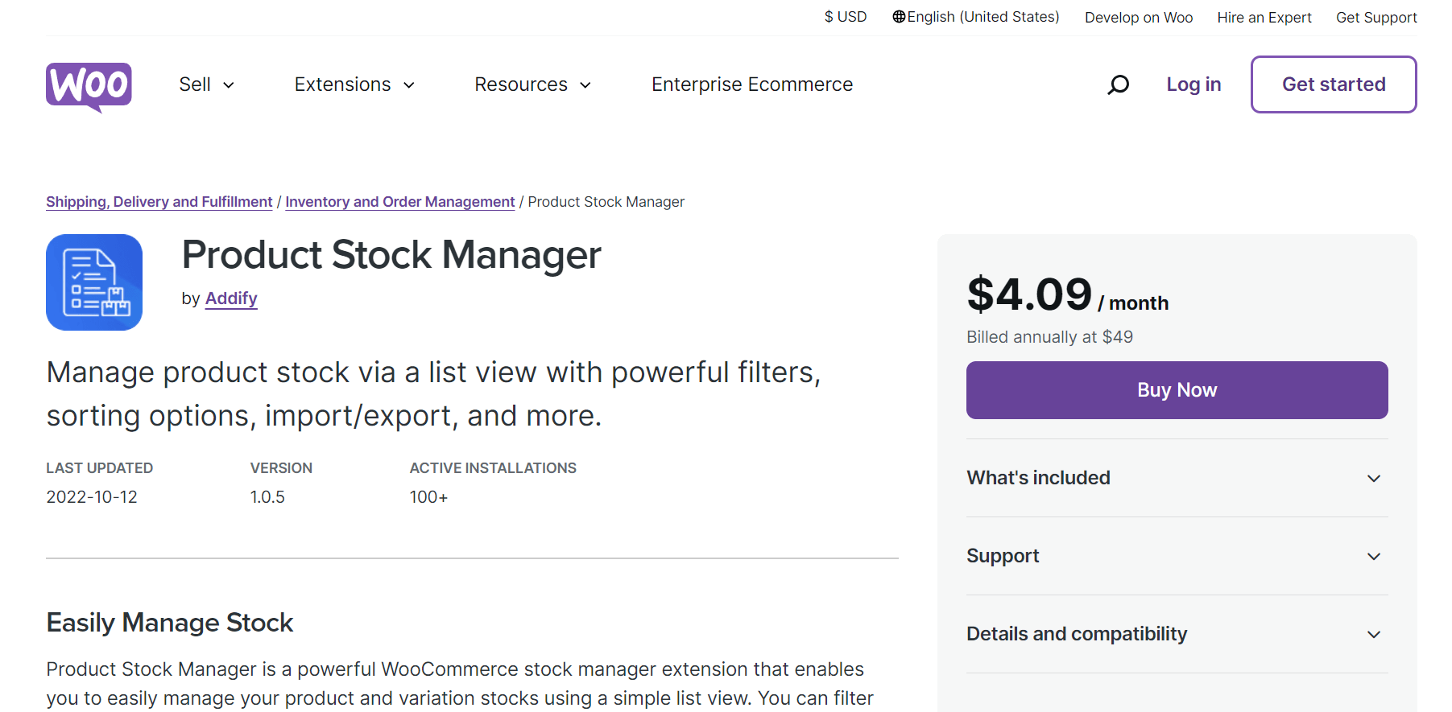The image size is (1452, 712).
Task: Open Inventory and Order Management breadcrumb
Action: click(x=399, y=202)
